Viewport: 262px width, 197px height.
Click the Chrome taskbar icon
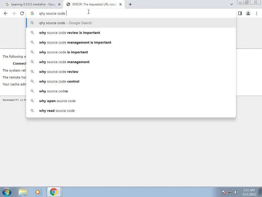coord(54,192)
